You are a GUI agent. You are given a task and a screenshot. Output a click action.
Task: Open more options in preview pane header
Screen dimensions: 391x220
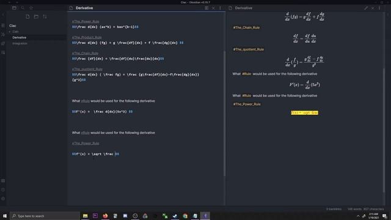point(379,8)
